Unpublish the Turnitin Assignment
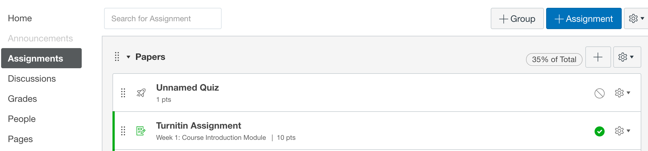648x151 pixels. pyautogui.click(x=599, y=131)
